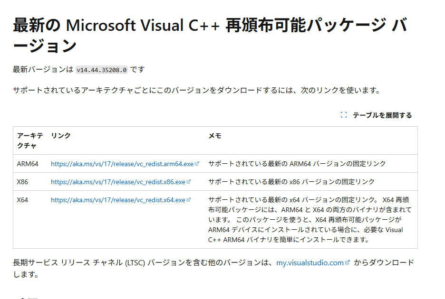Open the X64 vc_redist.x64.exe download link
This screenshot has height=299, width=445.
(x=121, y=200)
